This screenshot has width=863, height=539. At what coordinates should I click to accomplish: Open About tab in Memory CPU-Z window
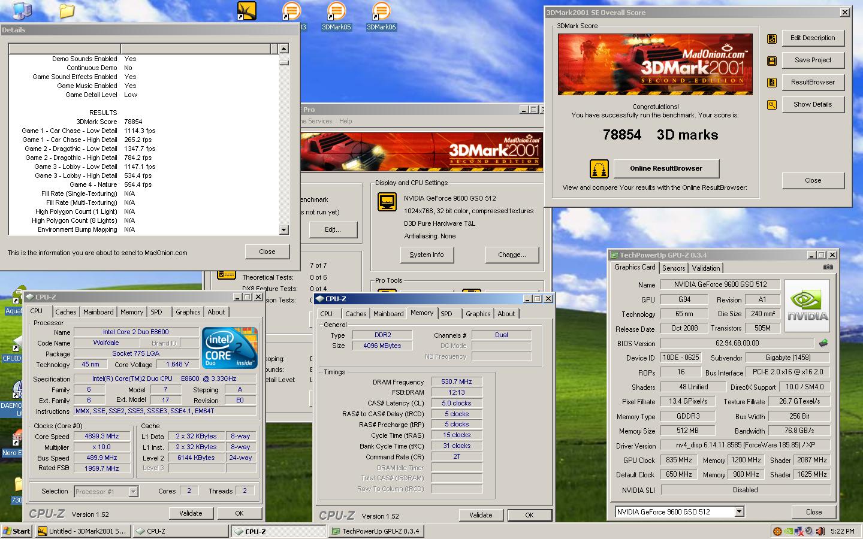click(x=506, y=314)
